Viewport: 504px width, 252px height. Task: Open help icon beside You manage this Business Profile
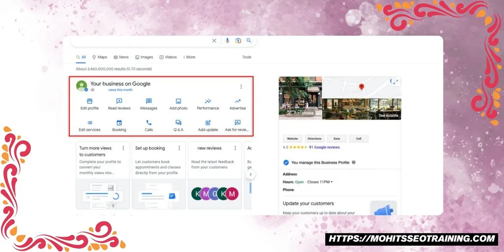coord(353,162)
